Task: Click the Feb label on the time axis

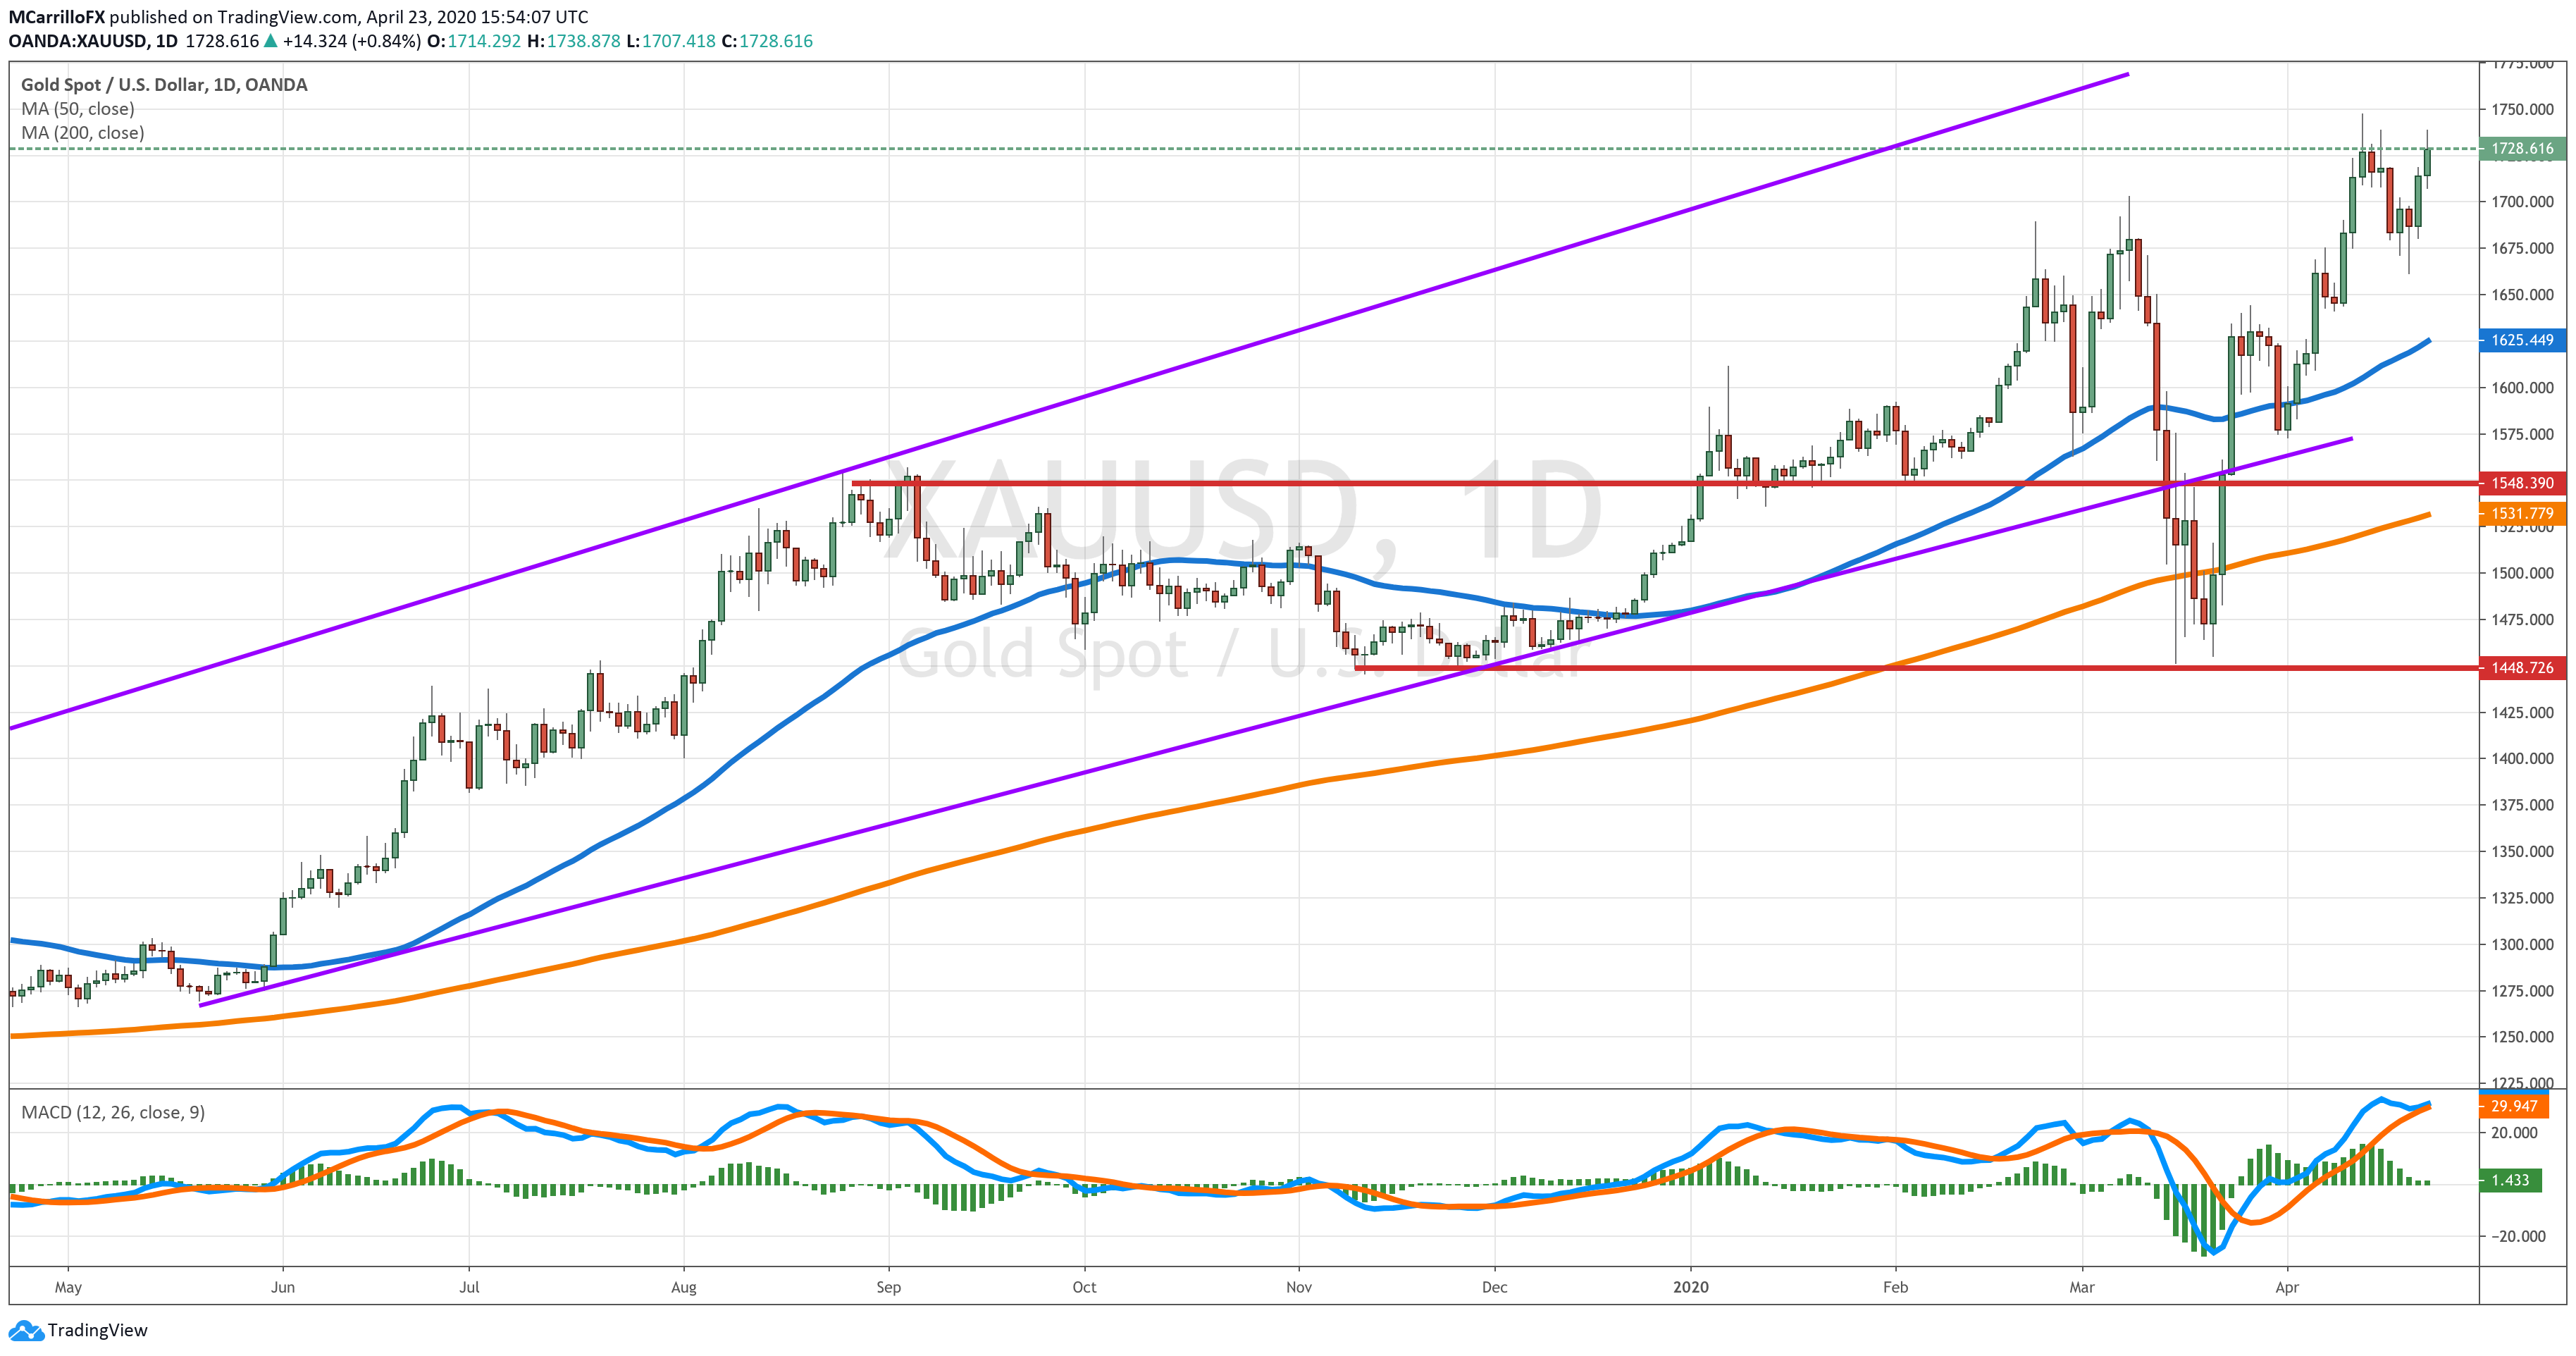Action: point(1895,1287)
